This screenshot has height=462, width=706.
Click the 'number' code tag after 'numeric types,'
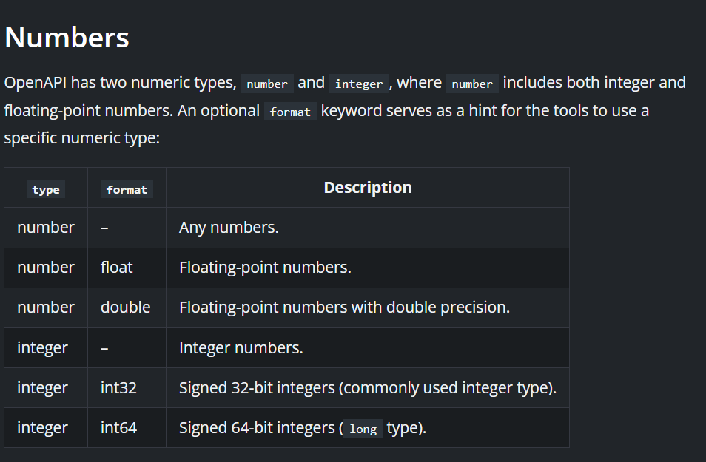[267, 84]
